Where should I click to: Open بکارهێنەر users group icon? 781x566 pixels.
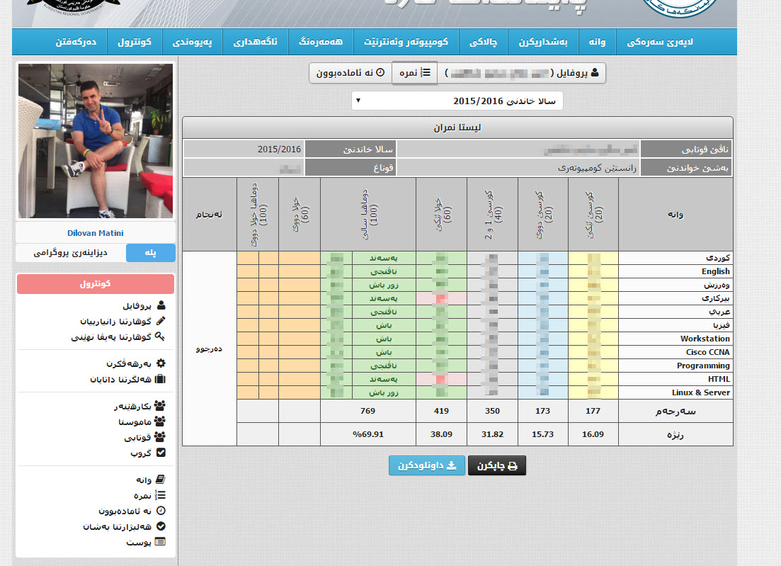161,406
